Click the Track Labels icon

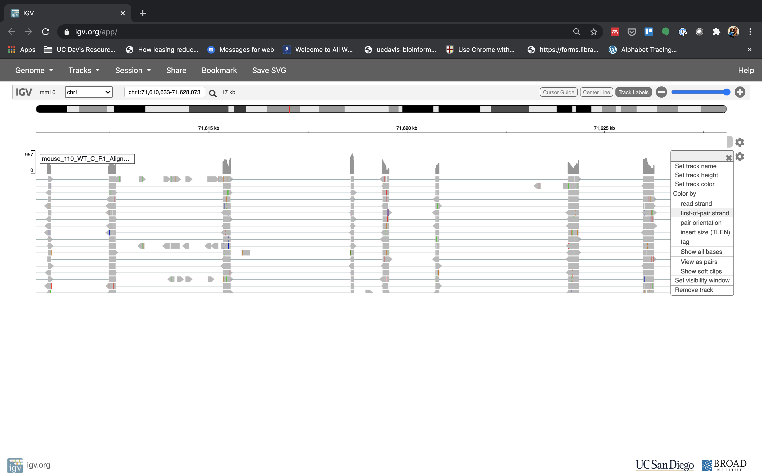(633, 92)
